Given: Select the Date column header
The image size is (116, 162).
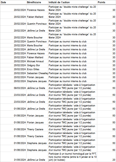Looking at the screenshot, I should coord(13,2).
